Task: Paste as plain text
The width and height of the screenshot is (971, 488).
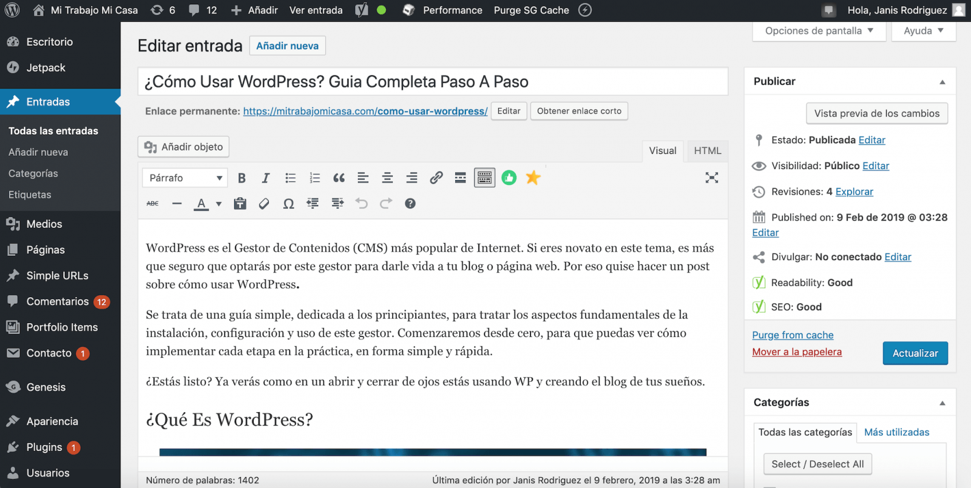Action: 240,204
